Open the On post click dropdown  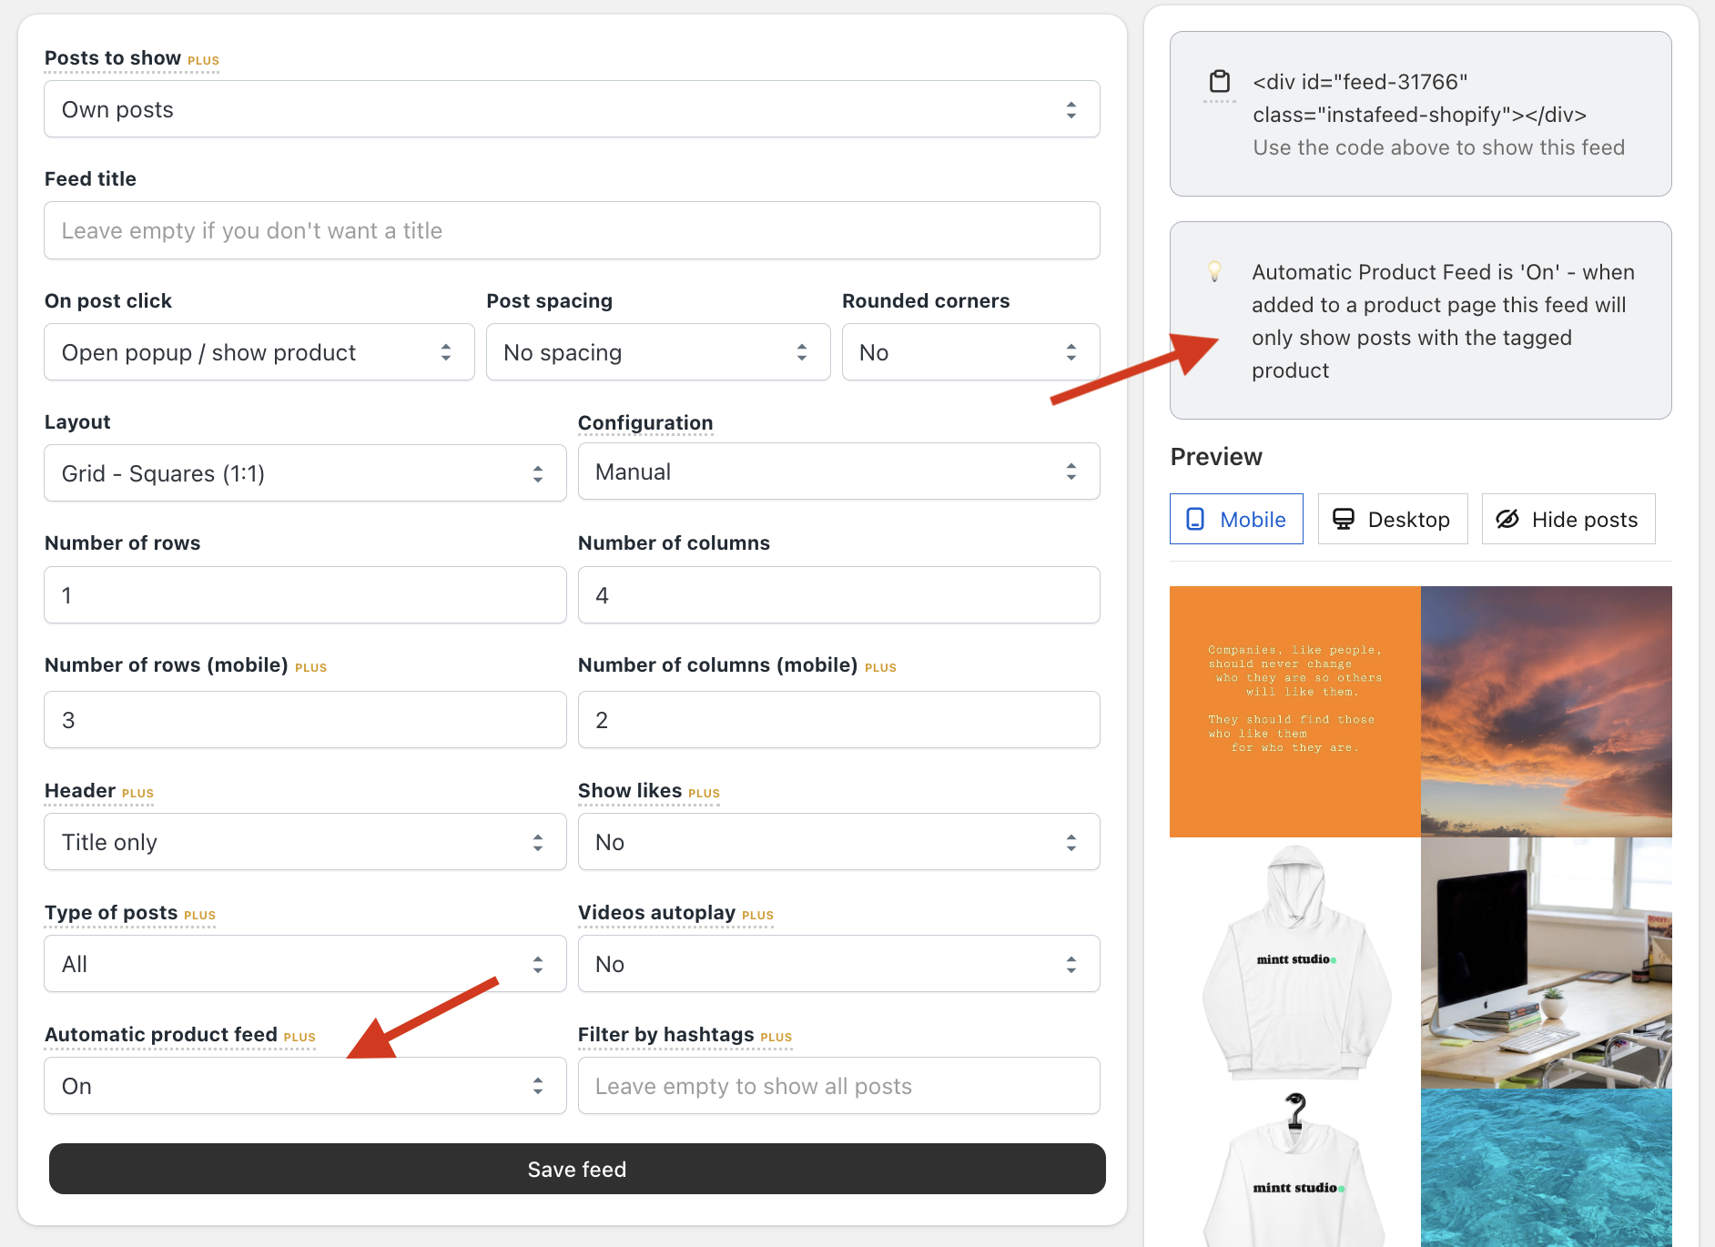point(259,352)
